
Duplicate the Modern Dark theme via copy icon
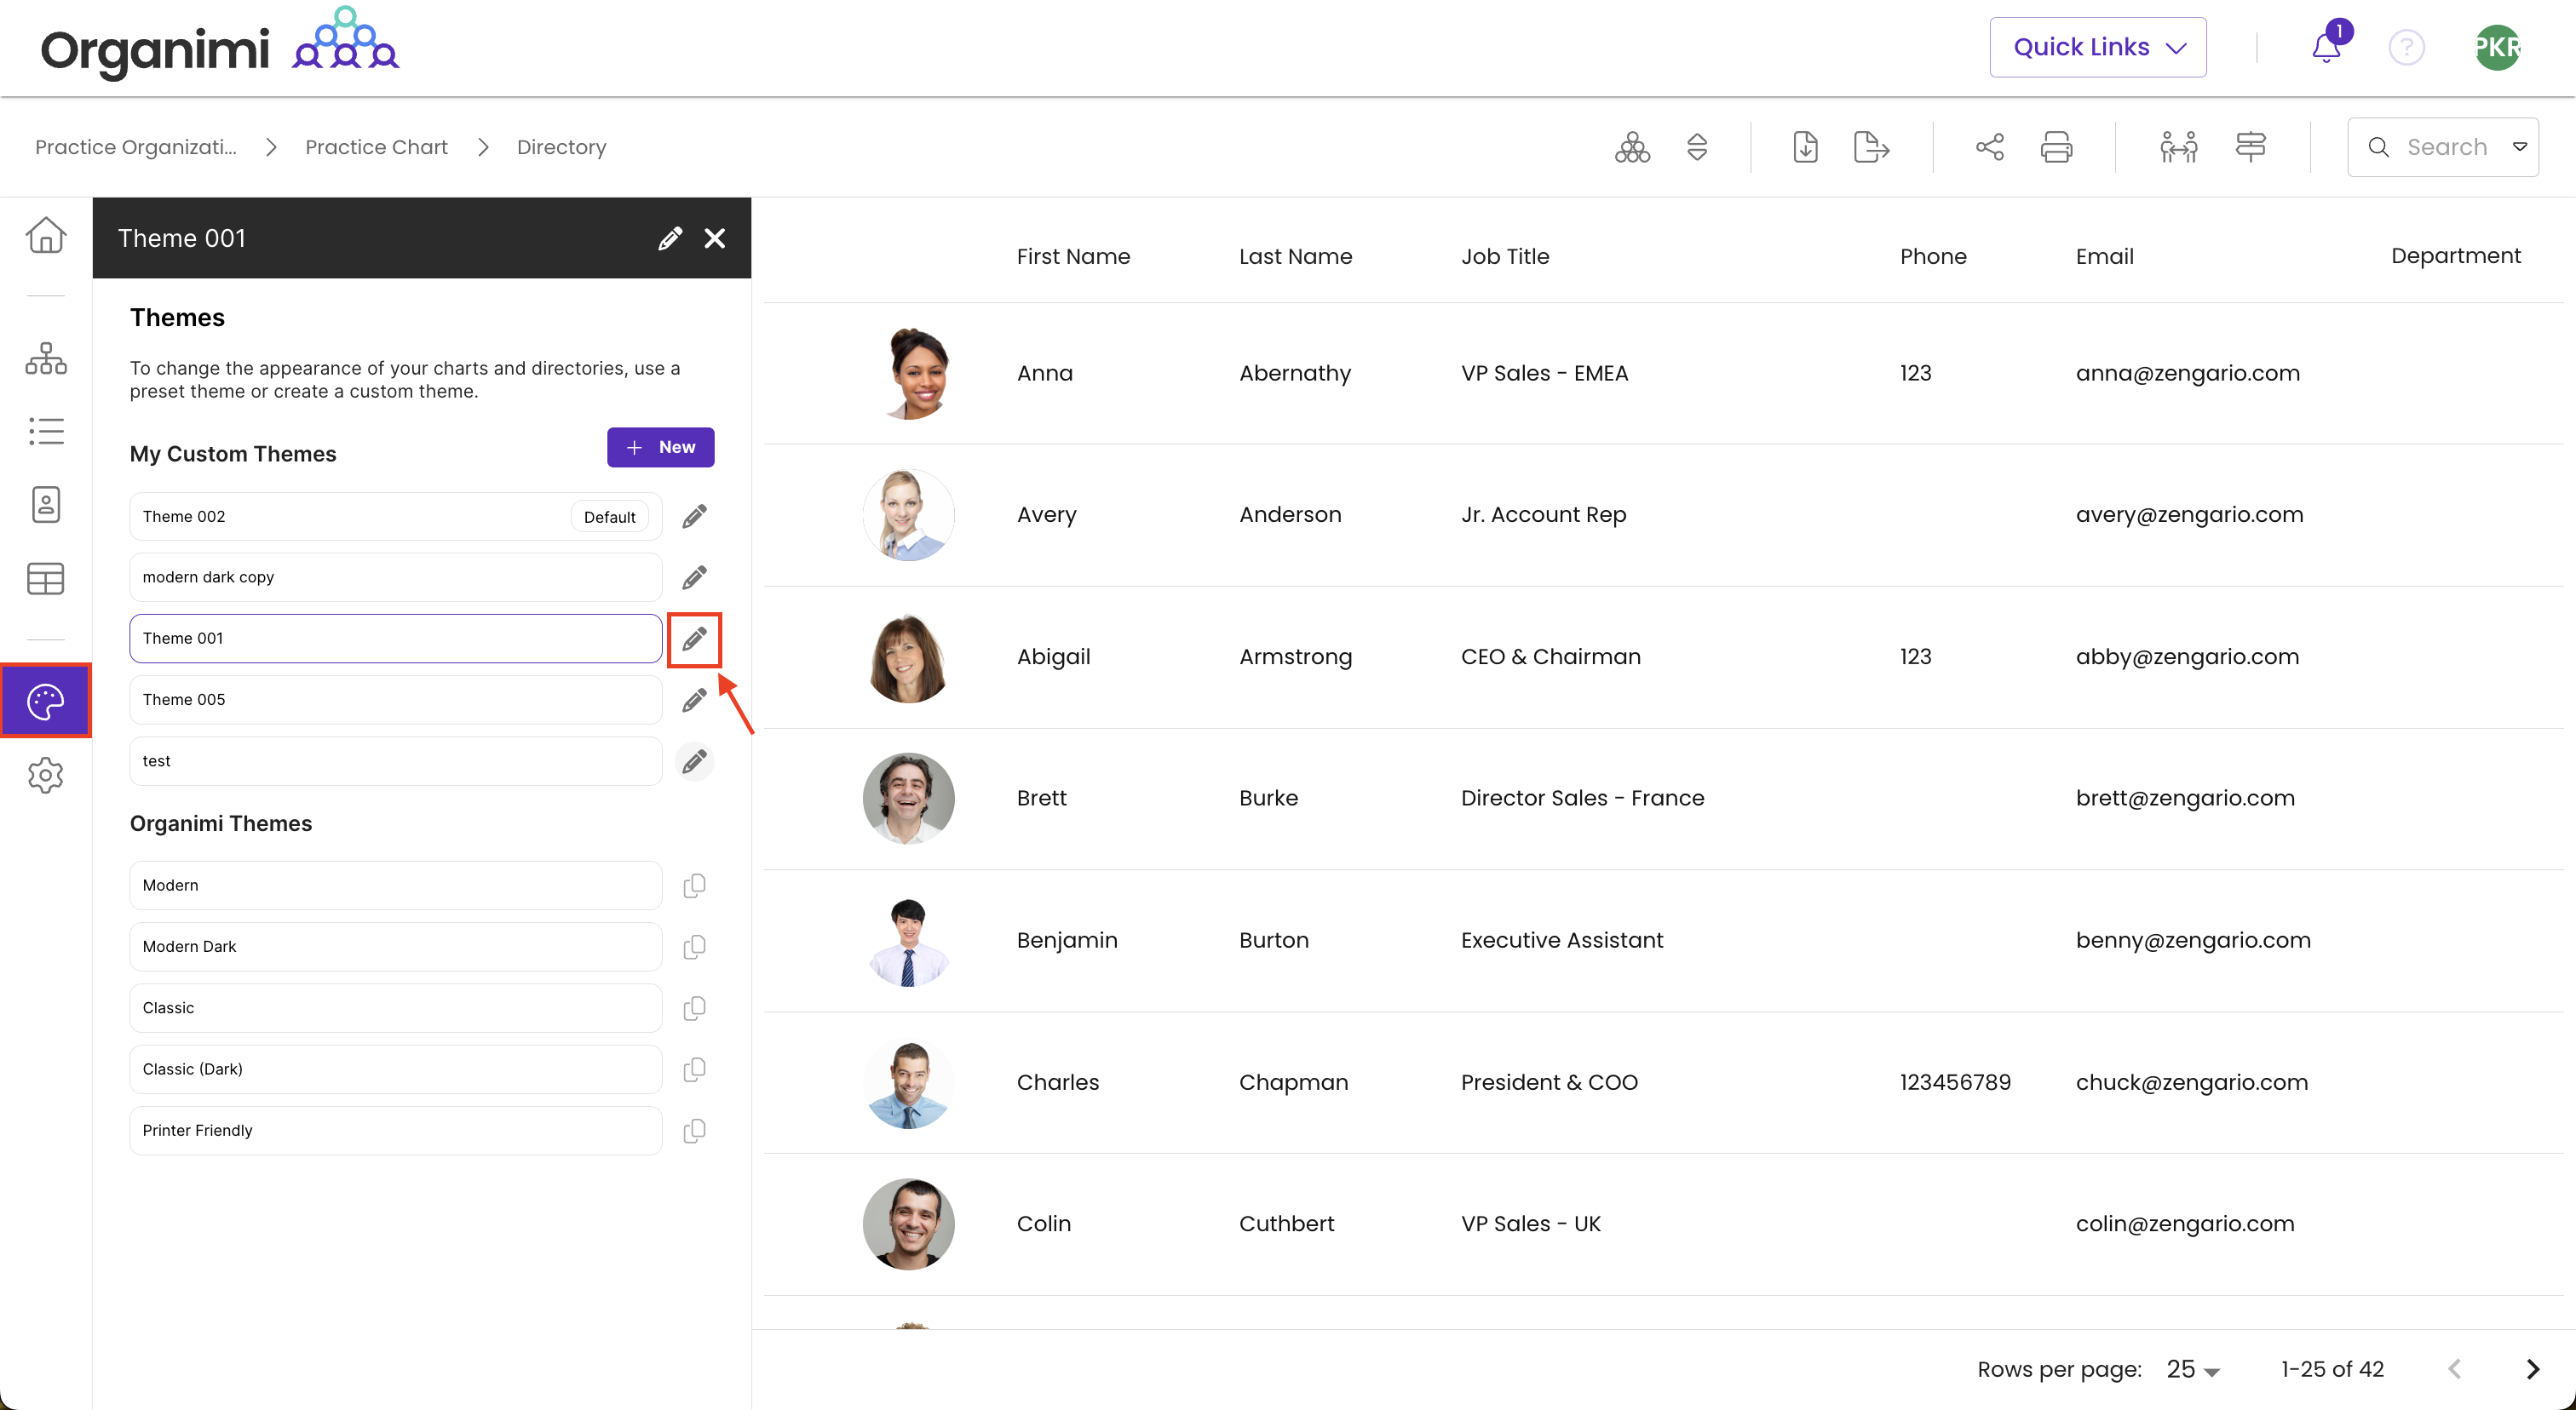click(x=694, y=946)
